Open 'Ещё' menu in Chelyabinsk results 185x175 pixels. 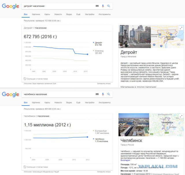click(78, 102)
